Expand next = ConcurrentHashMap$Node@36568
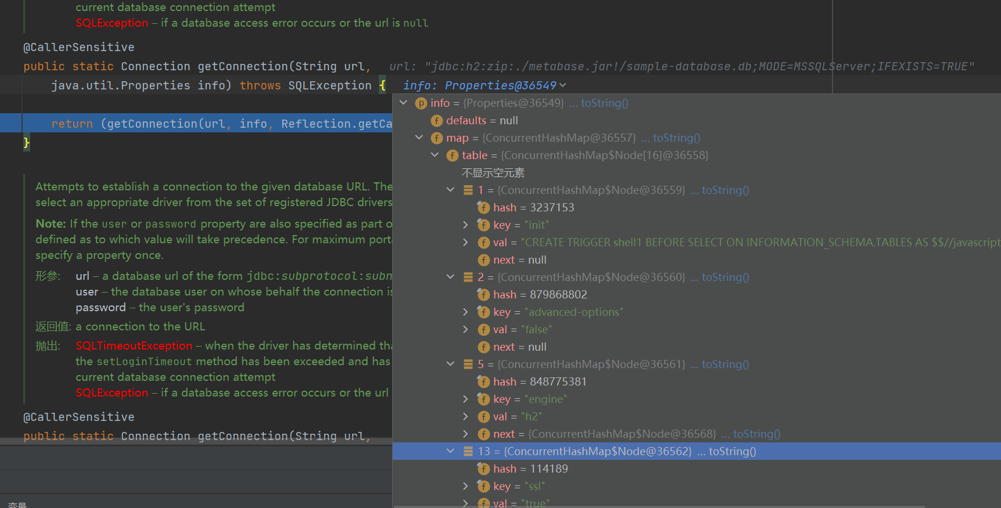This screenshot has height=508, width=1001. [x=465, y=434]
